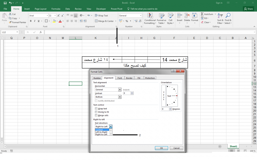Click the Insert Function fx icon

coord(41,32)
